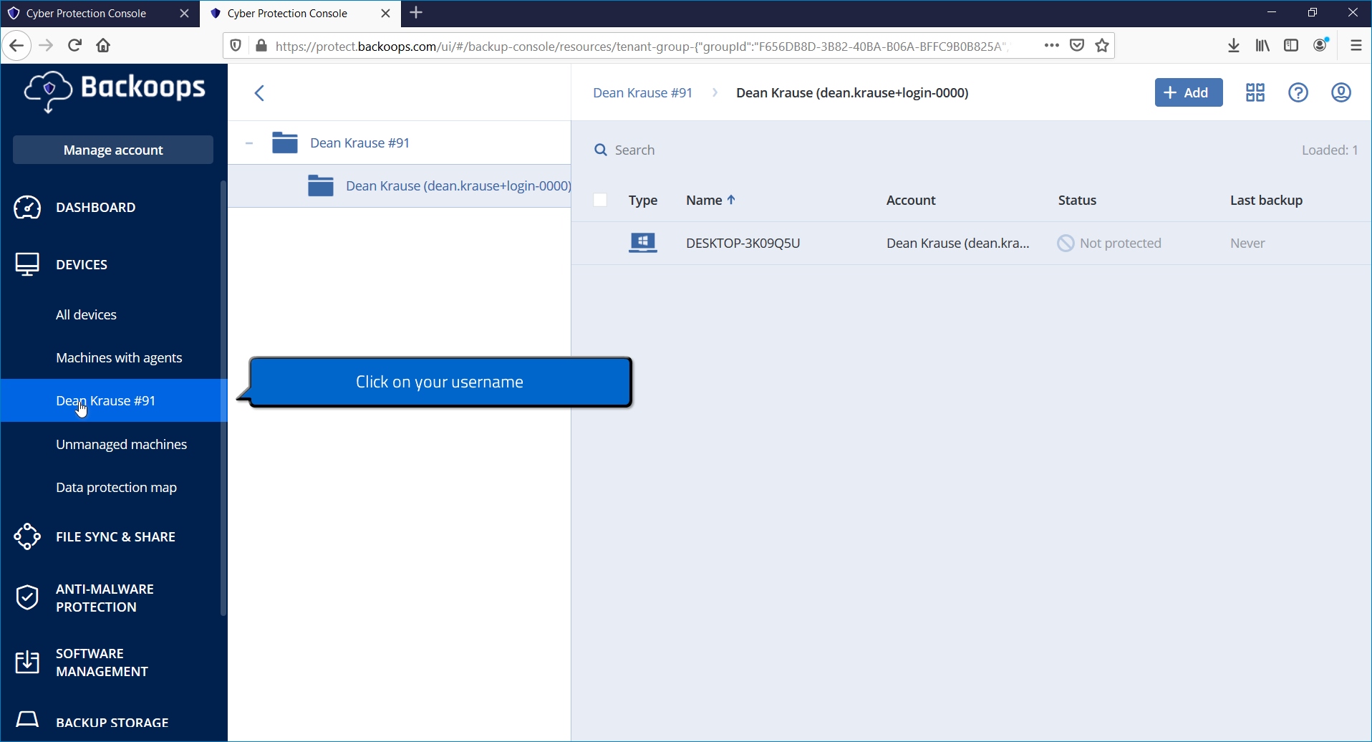1372x742 pixels.
Task: Open Data protection map
Action: coord(116,487)
